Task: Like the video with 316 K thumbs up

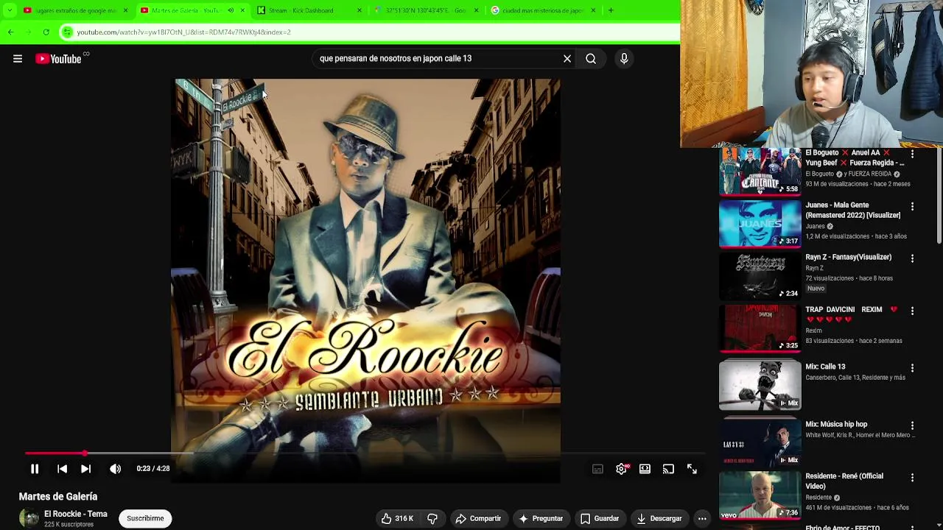Action: (396, 518)
